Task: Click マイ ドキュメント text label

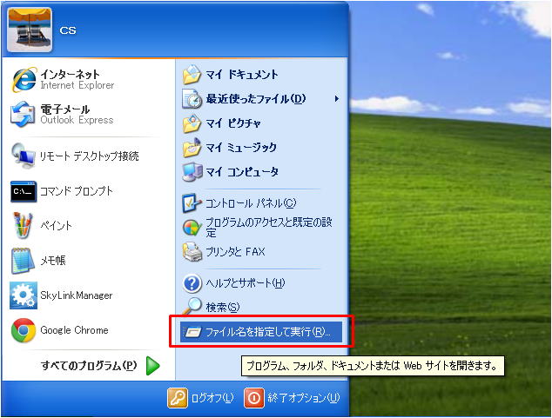Action: pos(242,75)
